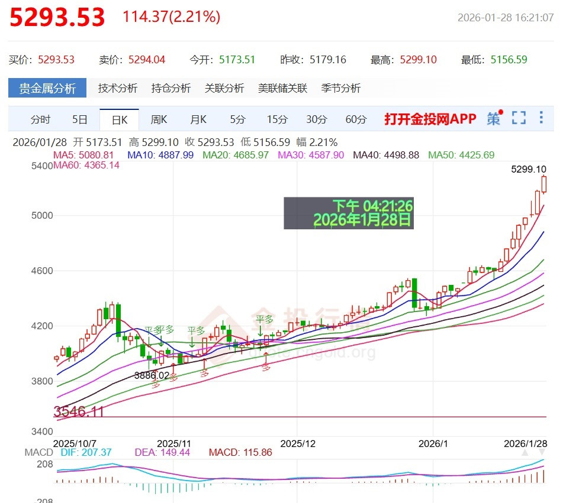Screen dimensions: 563x503
Task: Go to 美联储关联 tab
Action: tap(282, 88)
